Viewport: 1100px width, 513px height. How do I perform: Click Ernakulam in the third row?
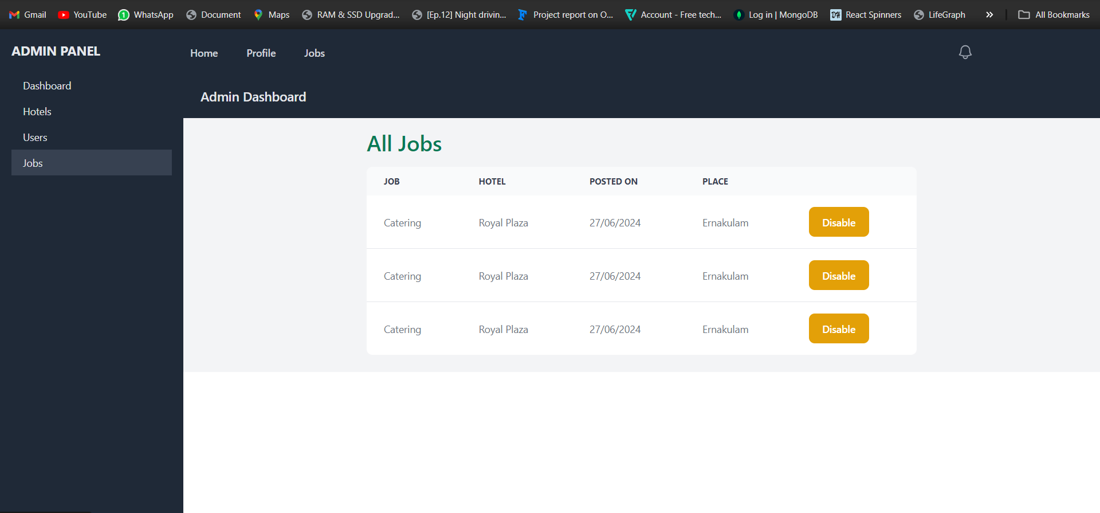725,330
